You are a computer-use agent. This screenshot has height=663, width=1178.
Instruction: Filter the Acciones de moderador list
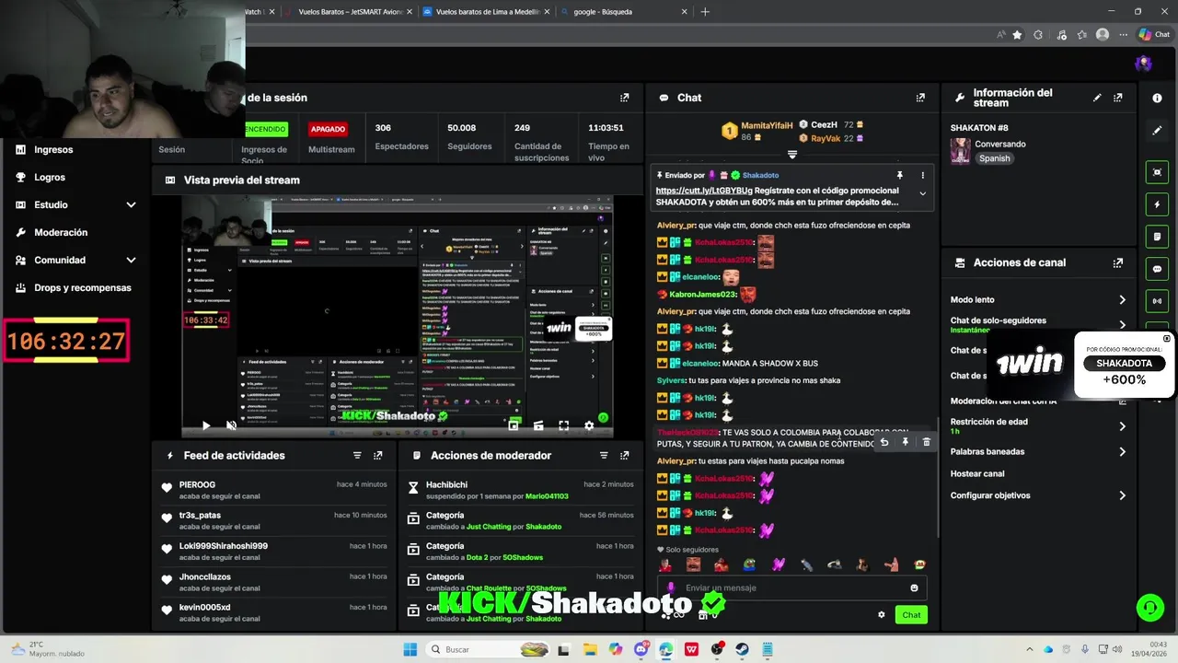[604, 456]
